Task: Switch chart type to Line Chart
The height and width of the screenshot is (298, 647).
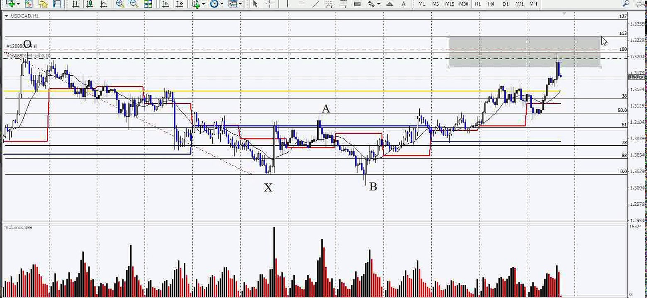Action: click(104, 4)
